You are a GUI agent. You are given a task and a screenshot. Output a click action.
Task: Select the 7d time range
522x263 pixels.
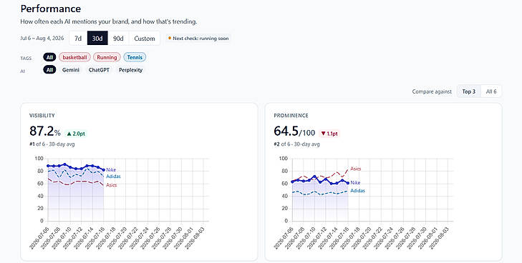pyautogui.click(x=78, y=38)
